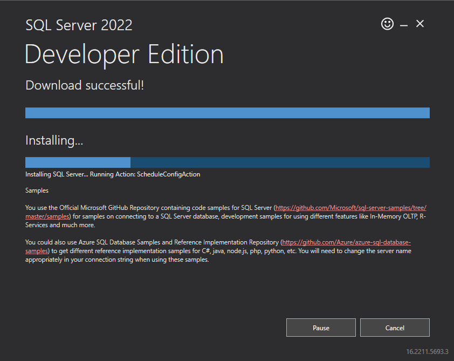454x361 pixels.
Task: Click the version number 16.2211.5693.3
Action: point(427,352)
